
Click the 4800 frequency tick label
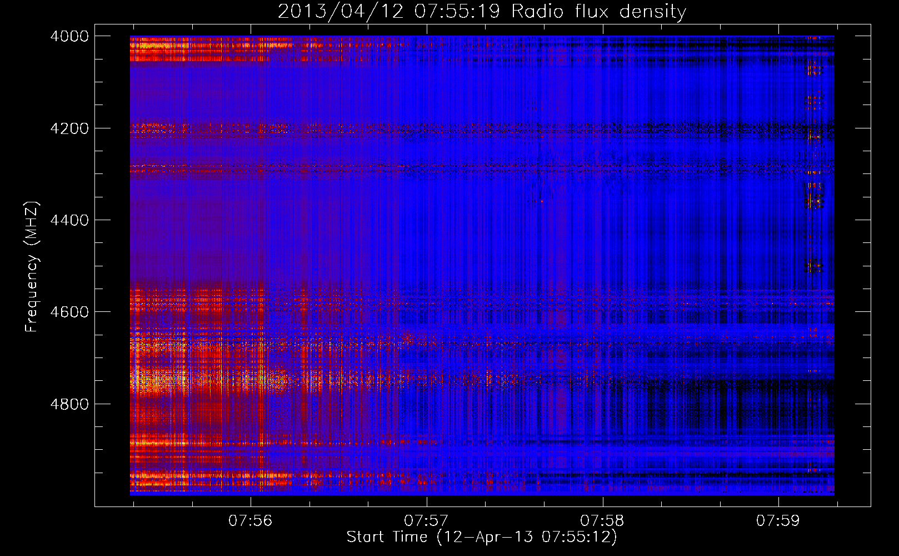coord(69,404)
